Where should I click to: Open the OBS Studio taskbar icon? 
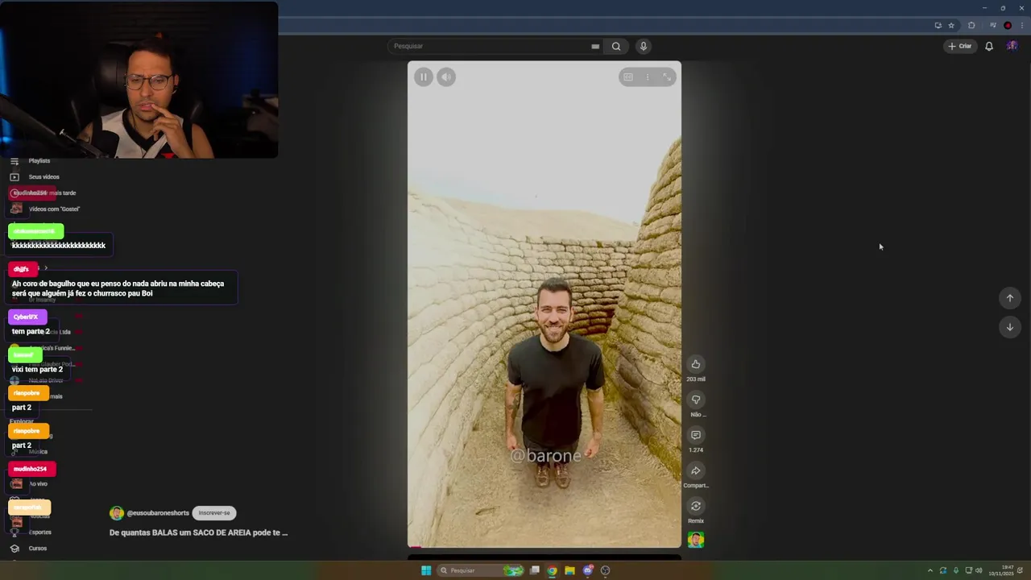[606, 570]
